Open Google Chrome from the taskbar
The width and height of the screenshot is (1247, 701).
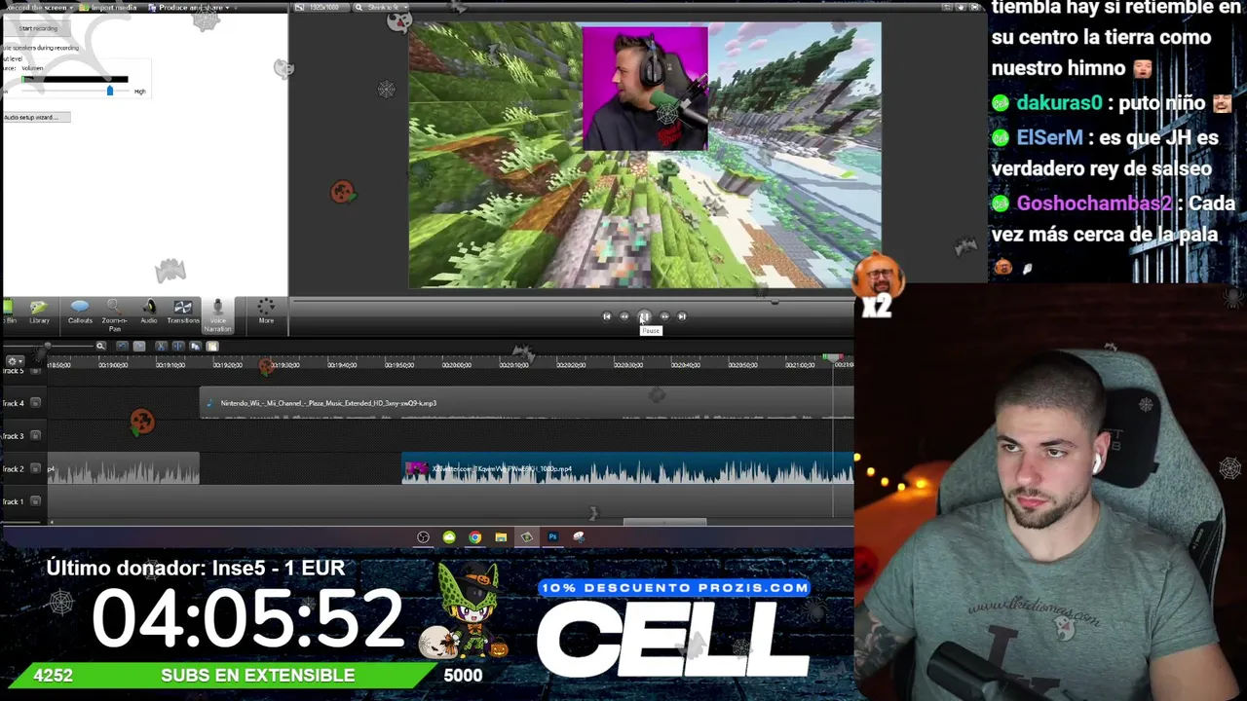coord(474,537)
